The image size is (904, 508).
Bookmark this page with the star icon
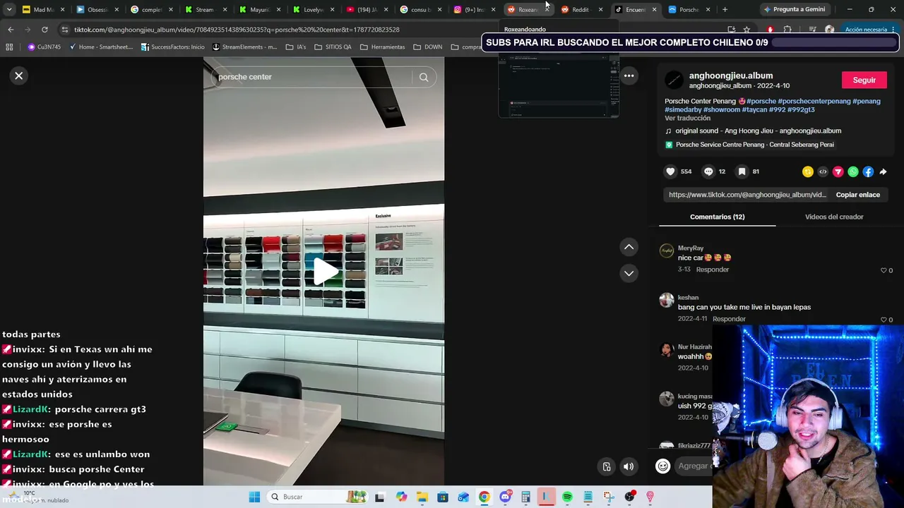point(747,30)
